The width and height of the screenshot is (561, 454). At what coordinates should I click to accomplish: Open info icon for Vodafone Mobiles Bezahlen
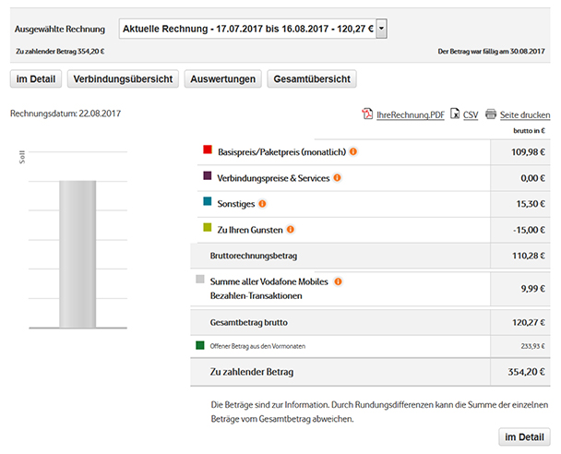pos(338,281)
